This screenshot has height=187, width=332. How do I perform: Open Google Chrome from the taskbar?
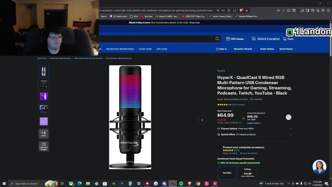tap(198, 184)
